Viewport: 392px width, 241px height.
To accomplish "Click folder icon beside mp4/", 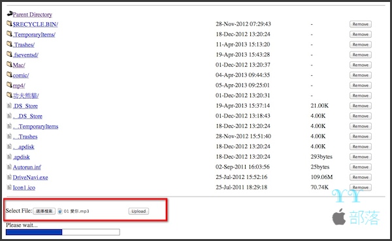I will 9,85.
